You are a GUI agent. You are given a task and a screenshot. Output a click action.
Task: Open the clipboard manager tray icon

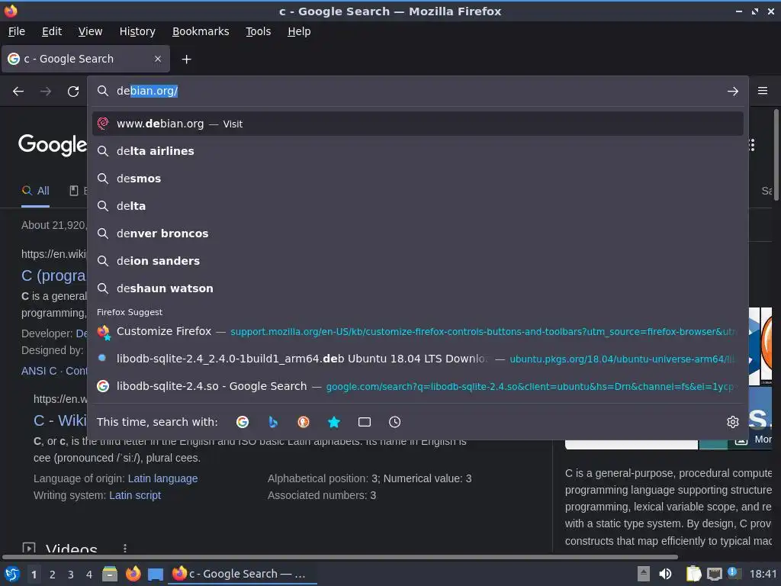point(693,574)
